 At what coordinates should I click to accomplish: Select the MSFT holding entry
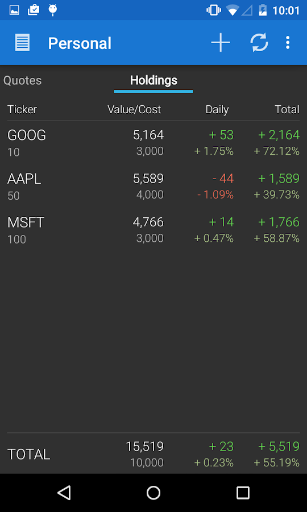[x=153, y=230]
